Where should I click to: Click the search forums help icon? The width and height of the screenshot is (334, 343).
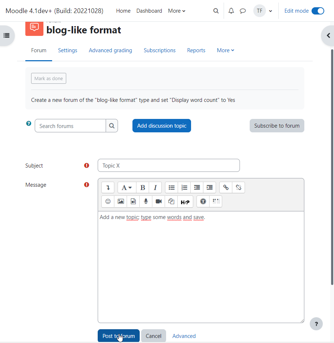pyautogui.click(x=29, y=123)
